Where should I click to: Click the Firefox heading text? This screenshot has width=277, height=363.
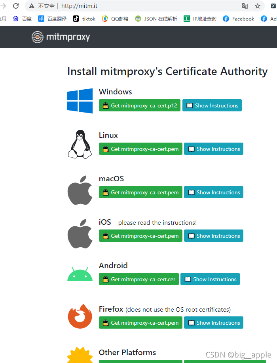(x=165, y=309)
